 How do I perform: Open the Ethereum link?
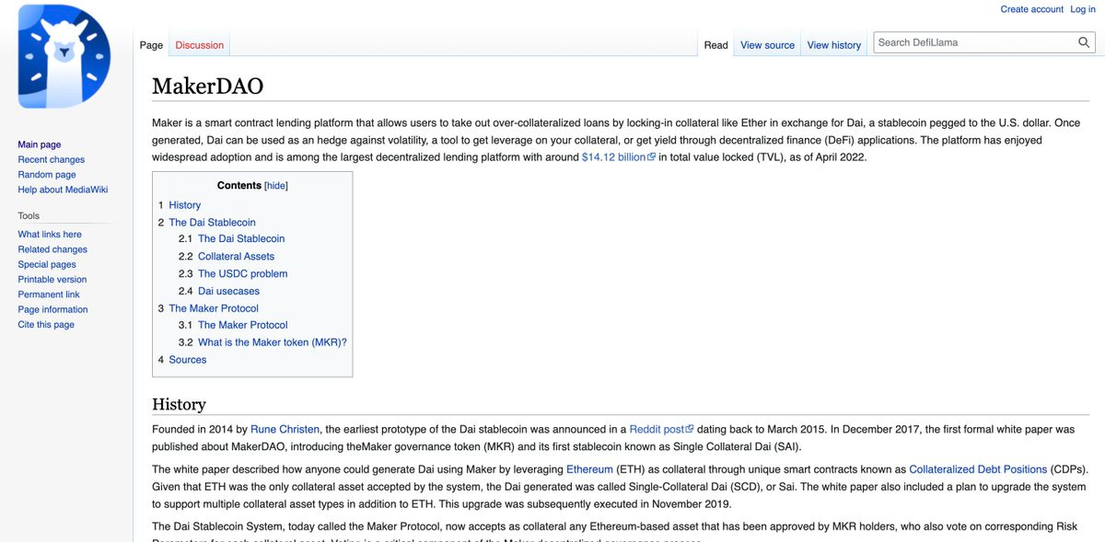click(x=589, y=469)
